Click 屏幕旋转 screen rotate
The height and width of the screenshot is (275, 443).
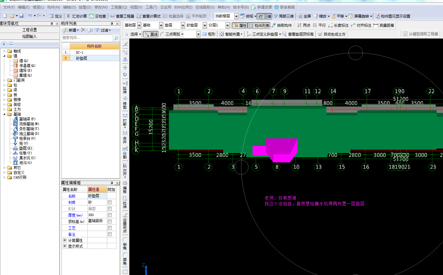pos(359,16)
